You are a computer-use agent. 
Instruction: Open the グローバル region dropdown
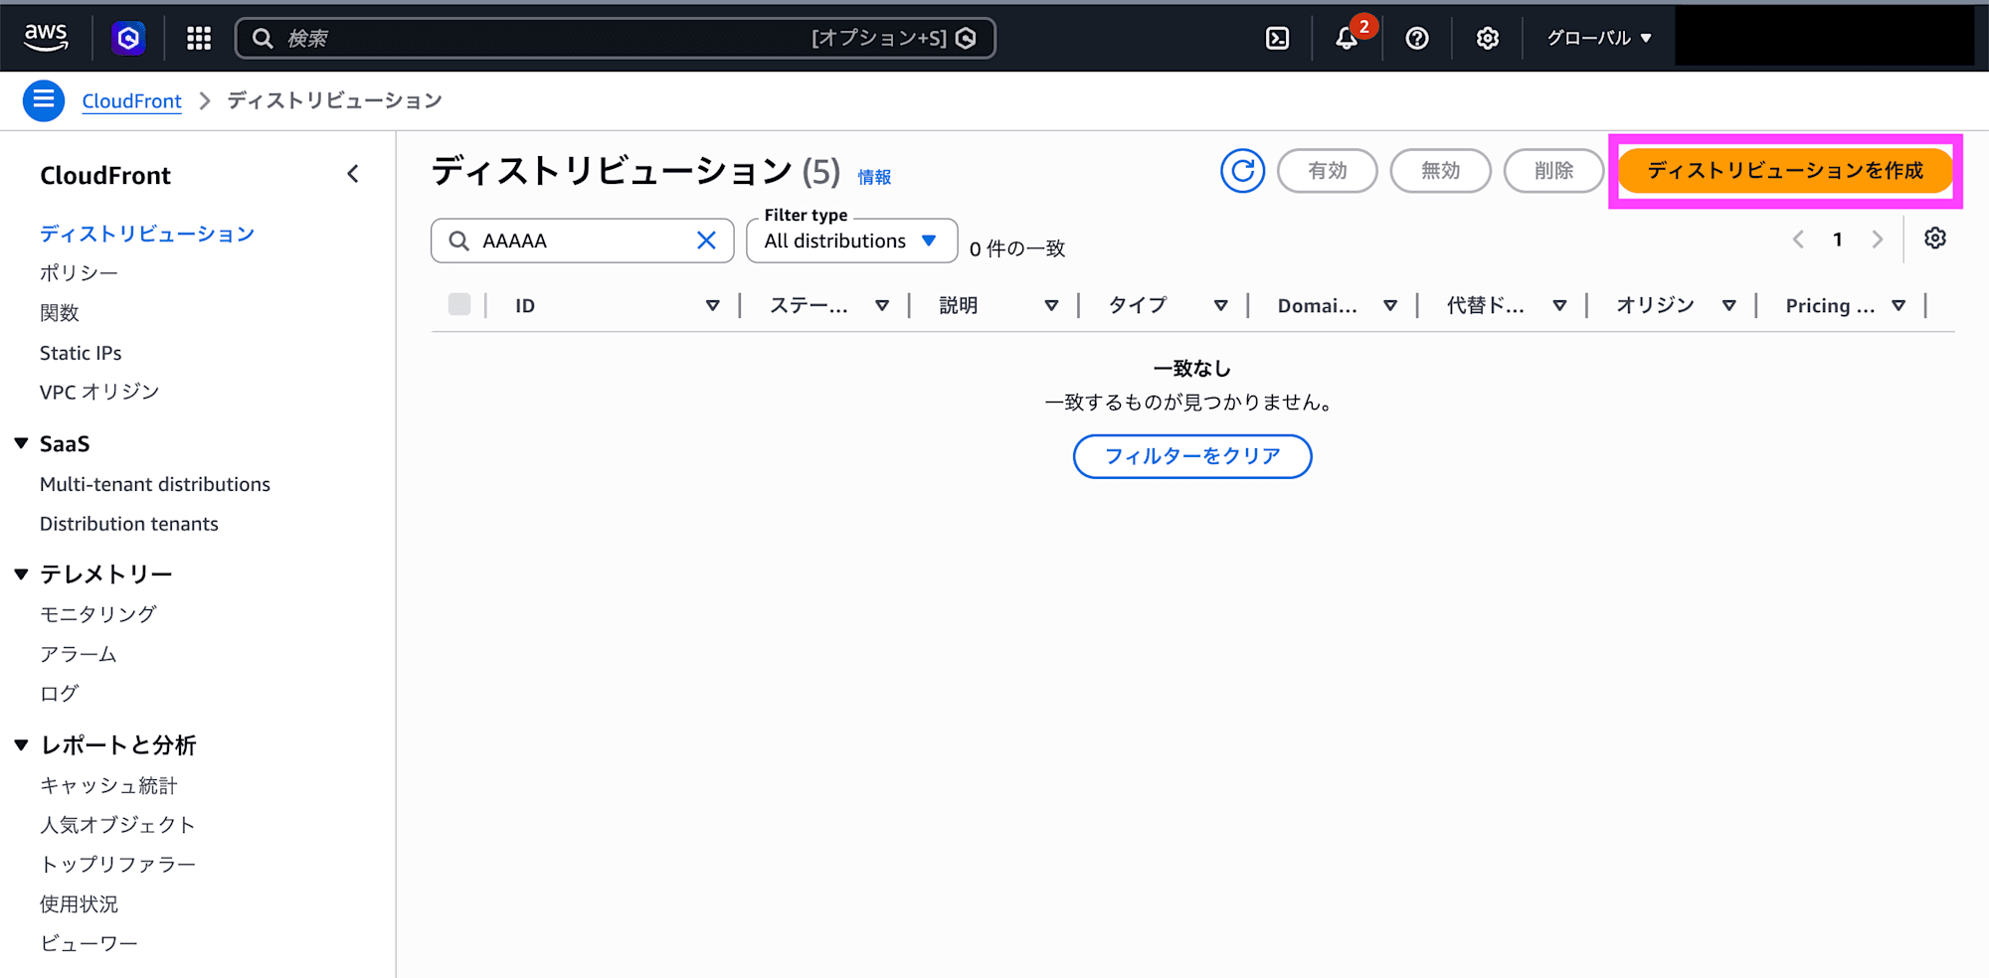pos(1598,38)
